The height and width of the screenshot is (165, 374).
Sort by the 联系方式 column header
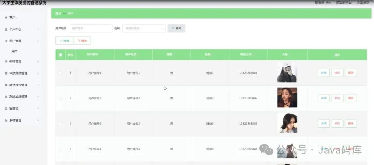248,55
